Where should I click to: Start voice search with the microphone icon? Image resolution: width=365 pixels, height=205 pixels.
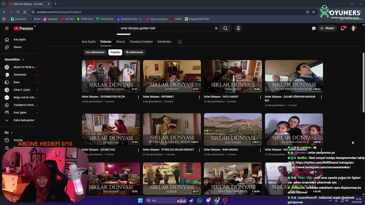238,28
